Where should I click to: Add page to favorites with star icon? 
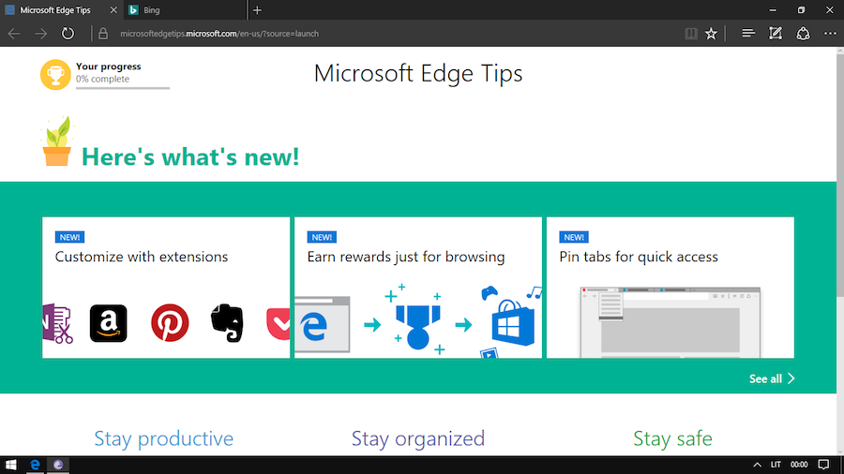click(712, 34)
